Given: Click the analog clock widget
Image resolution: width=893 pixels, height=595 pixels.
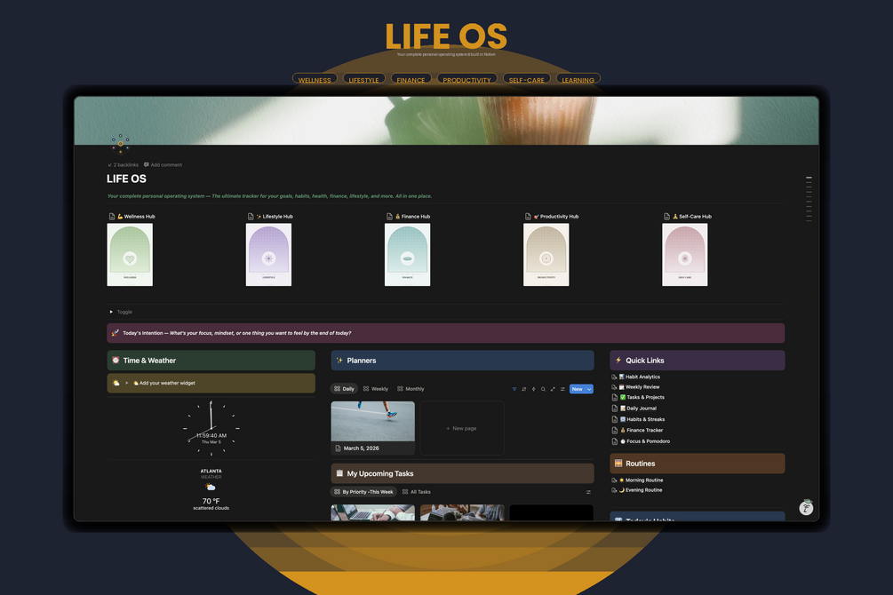Looking at the screenshot, I should 211,428.
